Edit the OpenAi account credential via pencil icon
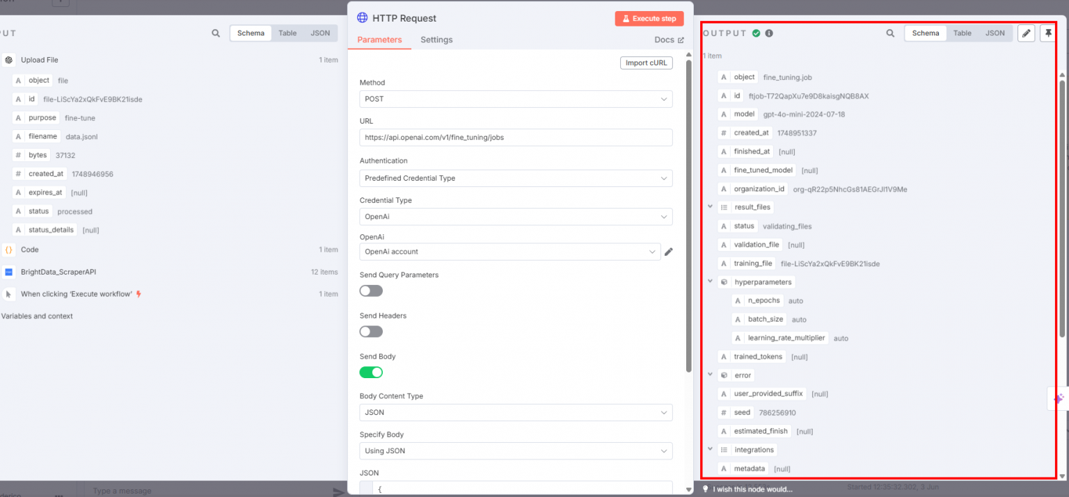The height and width of the screenshot is (497, 1069). click(668, 252)
